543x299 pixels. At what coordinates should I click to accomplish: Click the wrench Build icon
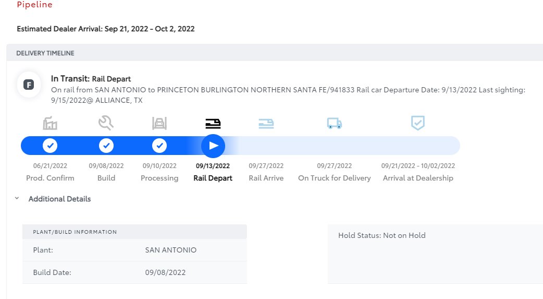[x=106, y=123]
